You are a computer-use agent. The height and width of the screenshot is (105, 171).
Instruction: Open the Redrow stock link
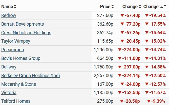(x=9, y=15)
